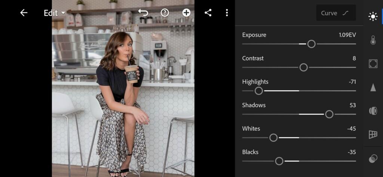This screenshot has height=177, width=383.
Task: Tap the Whites value -45
Action: point(352,129)
